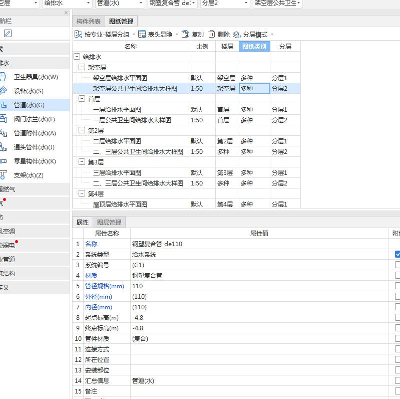400x399 pixels.
Task: Switch to the 构件列表 tab
Action: pos(89,21)
